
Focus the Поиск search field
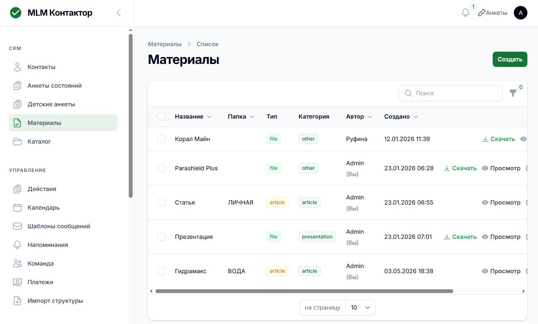(x=450, y=93)
